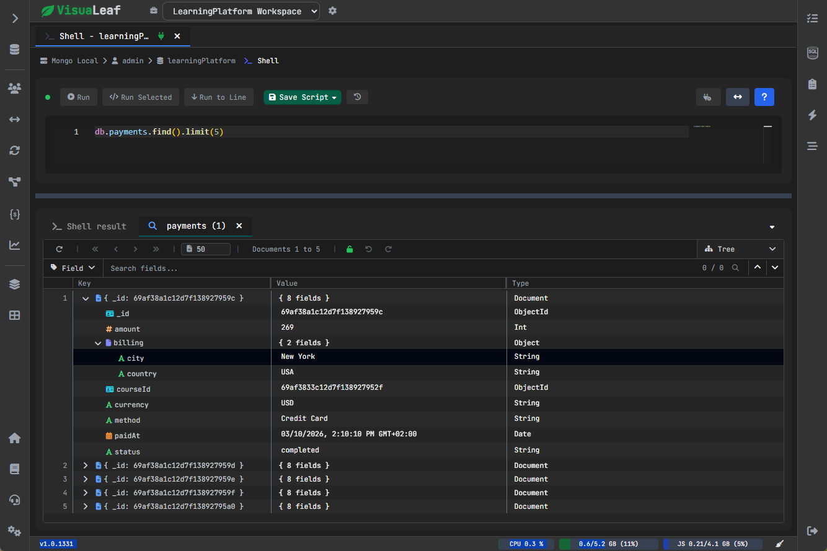The width and height of the screenshot is (827, 551).
Task: Click the blue help question mark button
Action: pos(764,97)
